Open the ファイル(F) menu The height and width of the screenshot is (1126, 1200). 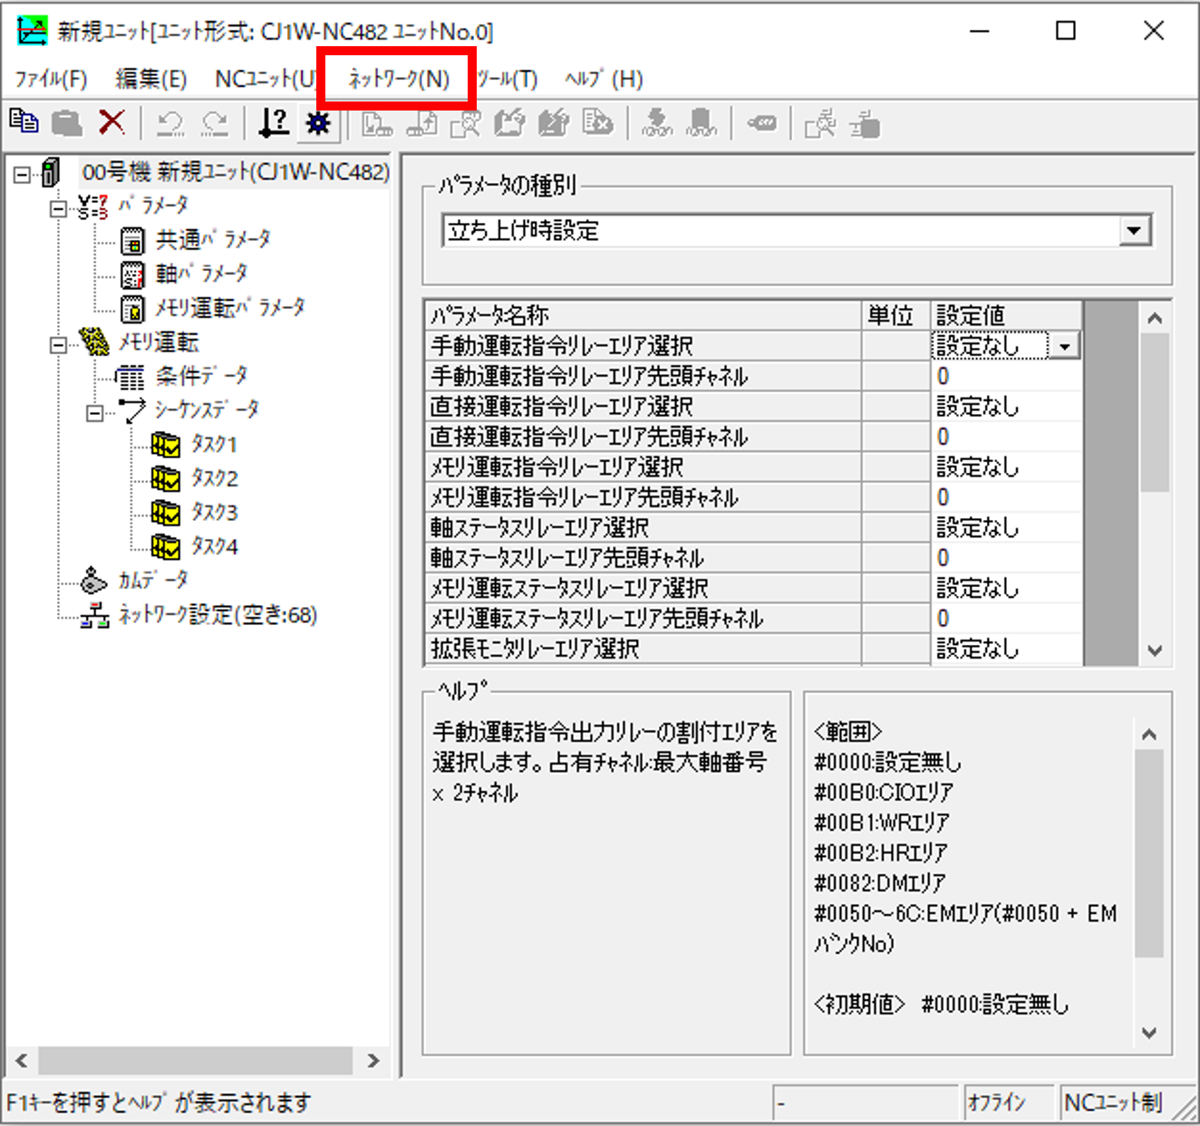click(x=51, y=79)
